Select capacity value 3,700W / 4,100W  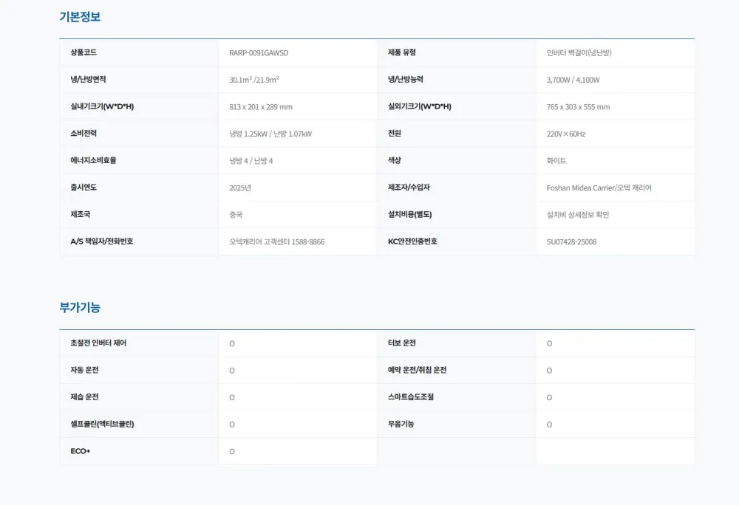[x=573, y=80]
